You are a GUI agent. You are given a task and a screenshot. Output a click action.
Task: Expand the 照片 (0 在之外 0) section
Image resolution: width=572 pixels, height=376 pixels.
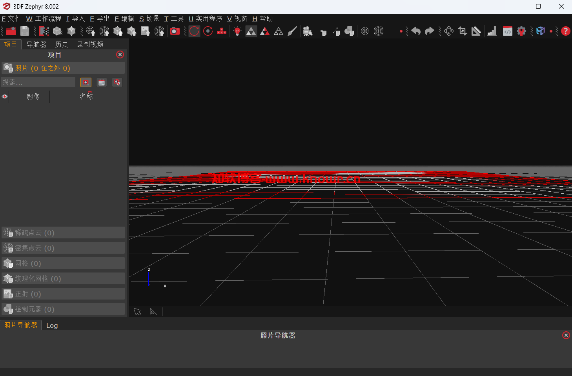tap(63, 68)
